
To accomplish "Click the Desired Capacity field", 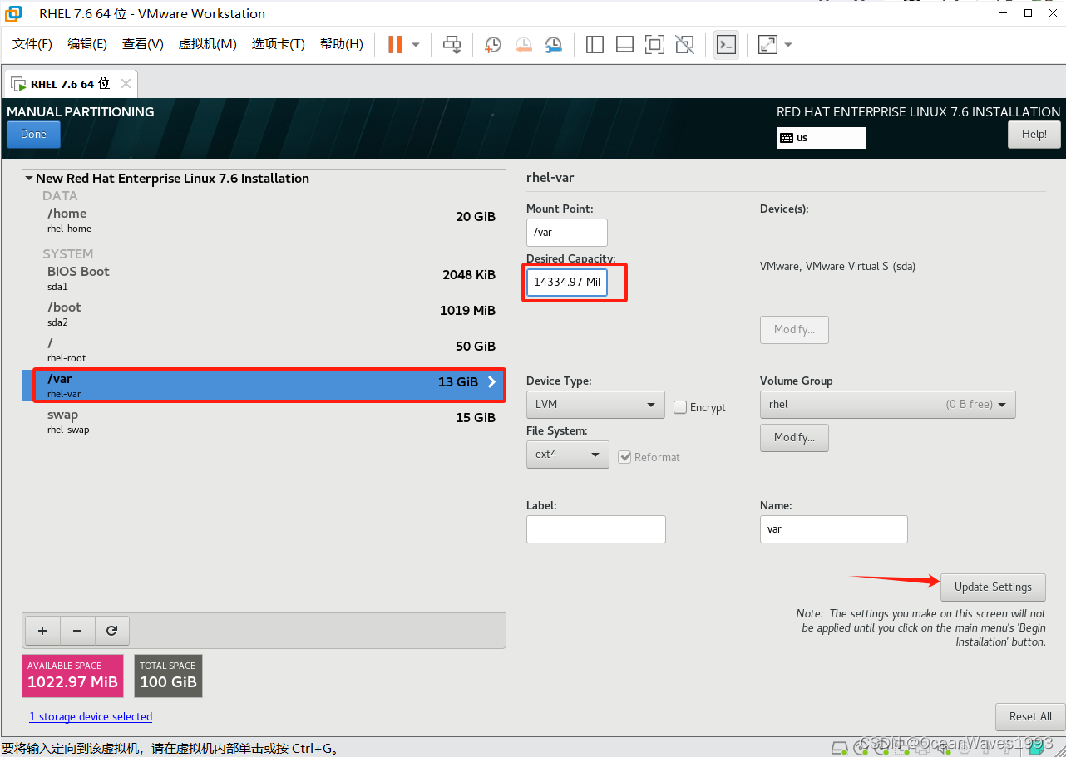I will 567,282.
